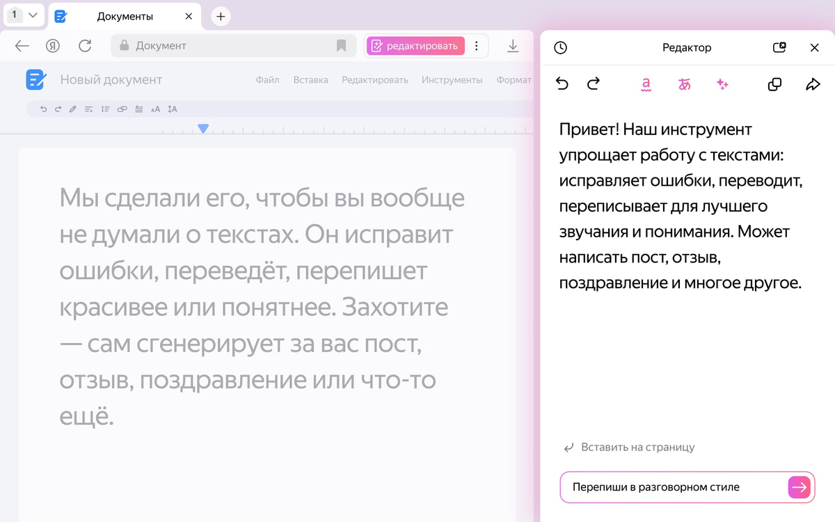Viewport: 835px width, 522px height.
Task: Switch to picture-in-picture mode for the panel
Action: click(x=780, y=47)
